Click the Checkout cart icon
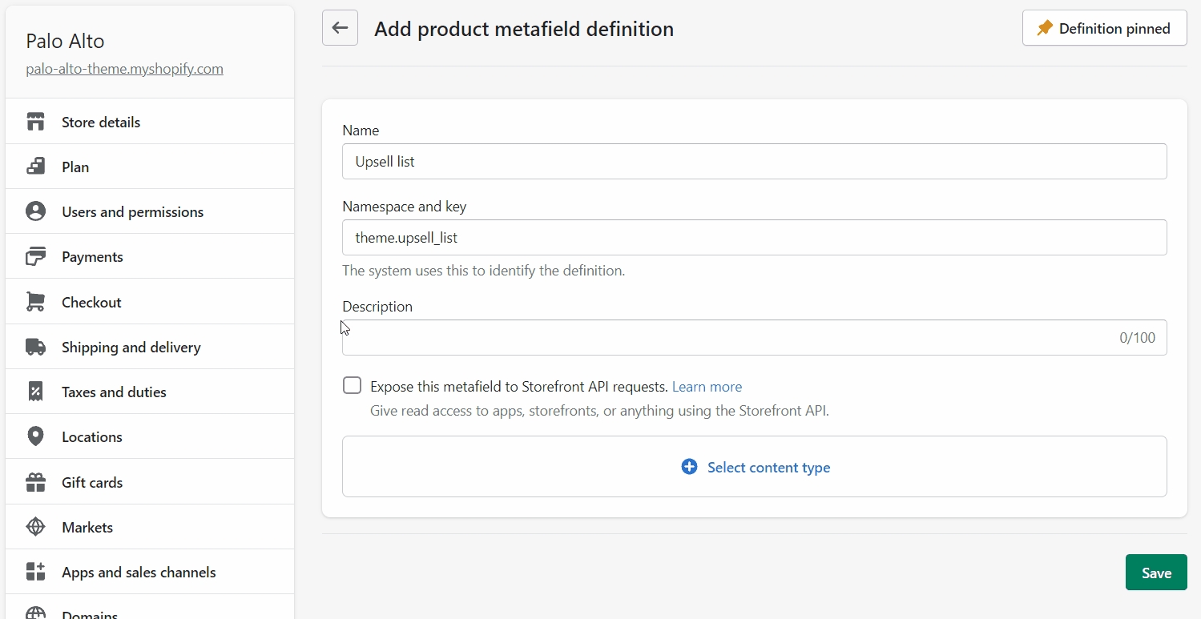 click(35, 302)
